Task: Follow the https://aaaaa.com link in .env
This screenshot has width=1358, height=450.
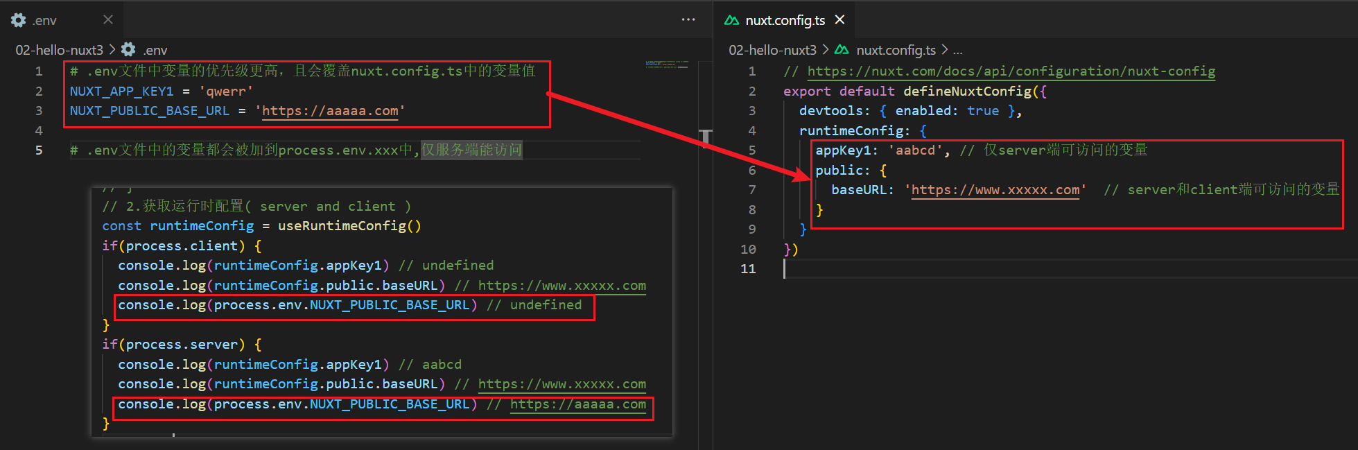Action: pos(330,111)
